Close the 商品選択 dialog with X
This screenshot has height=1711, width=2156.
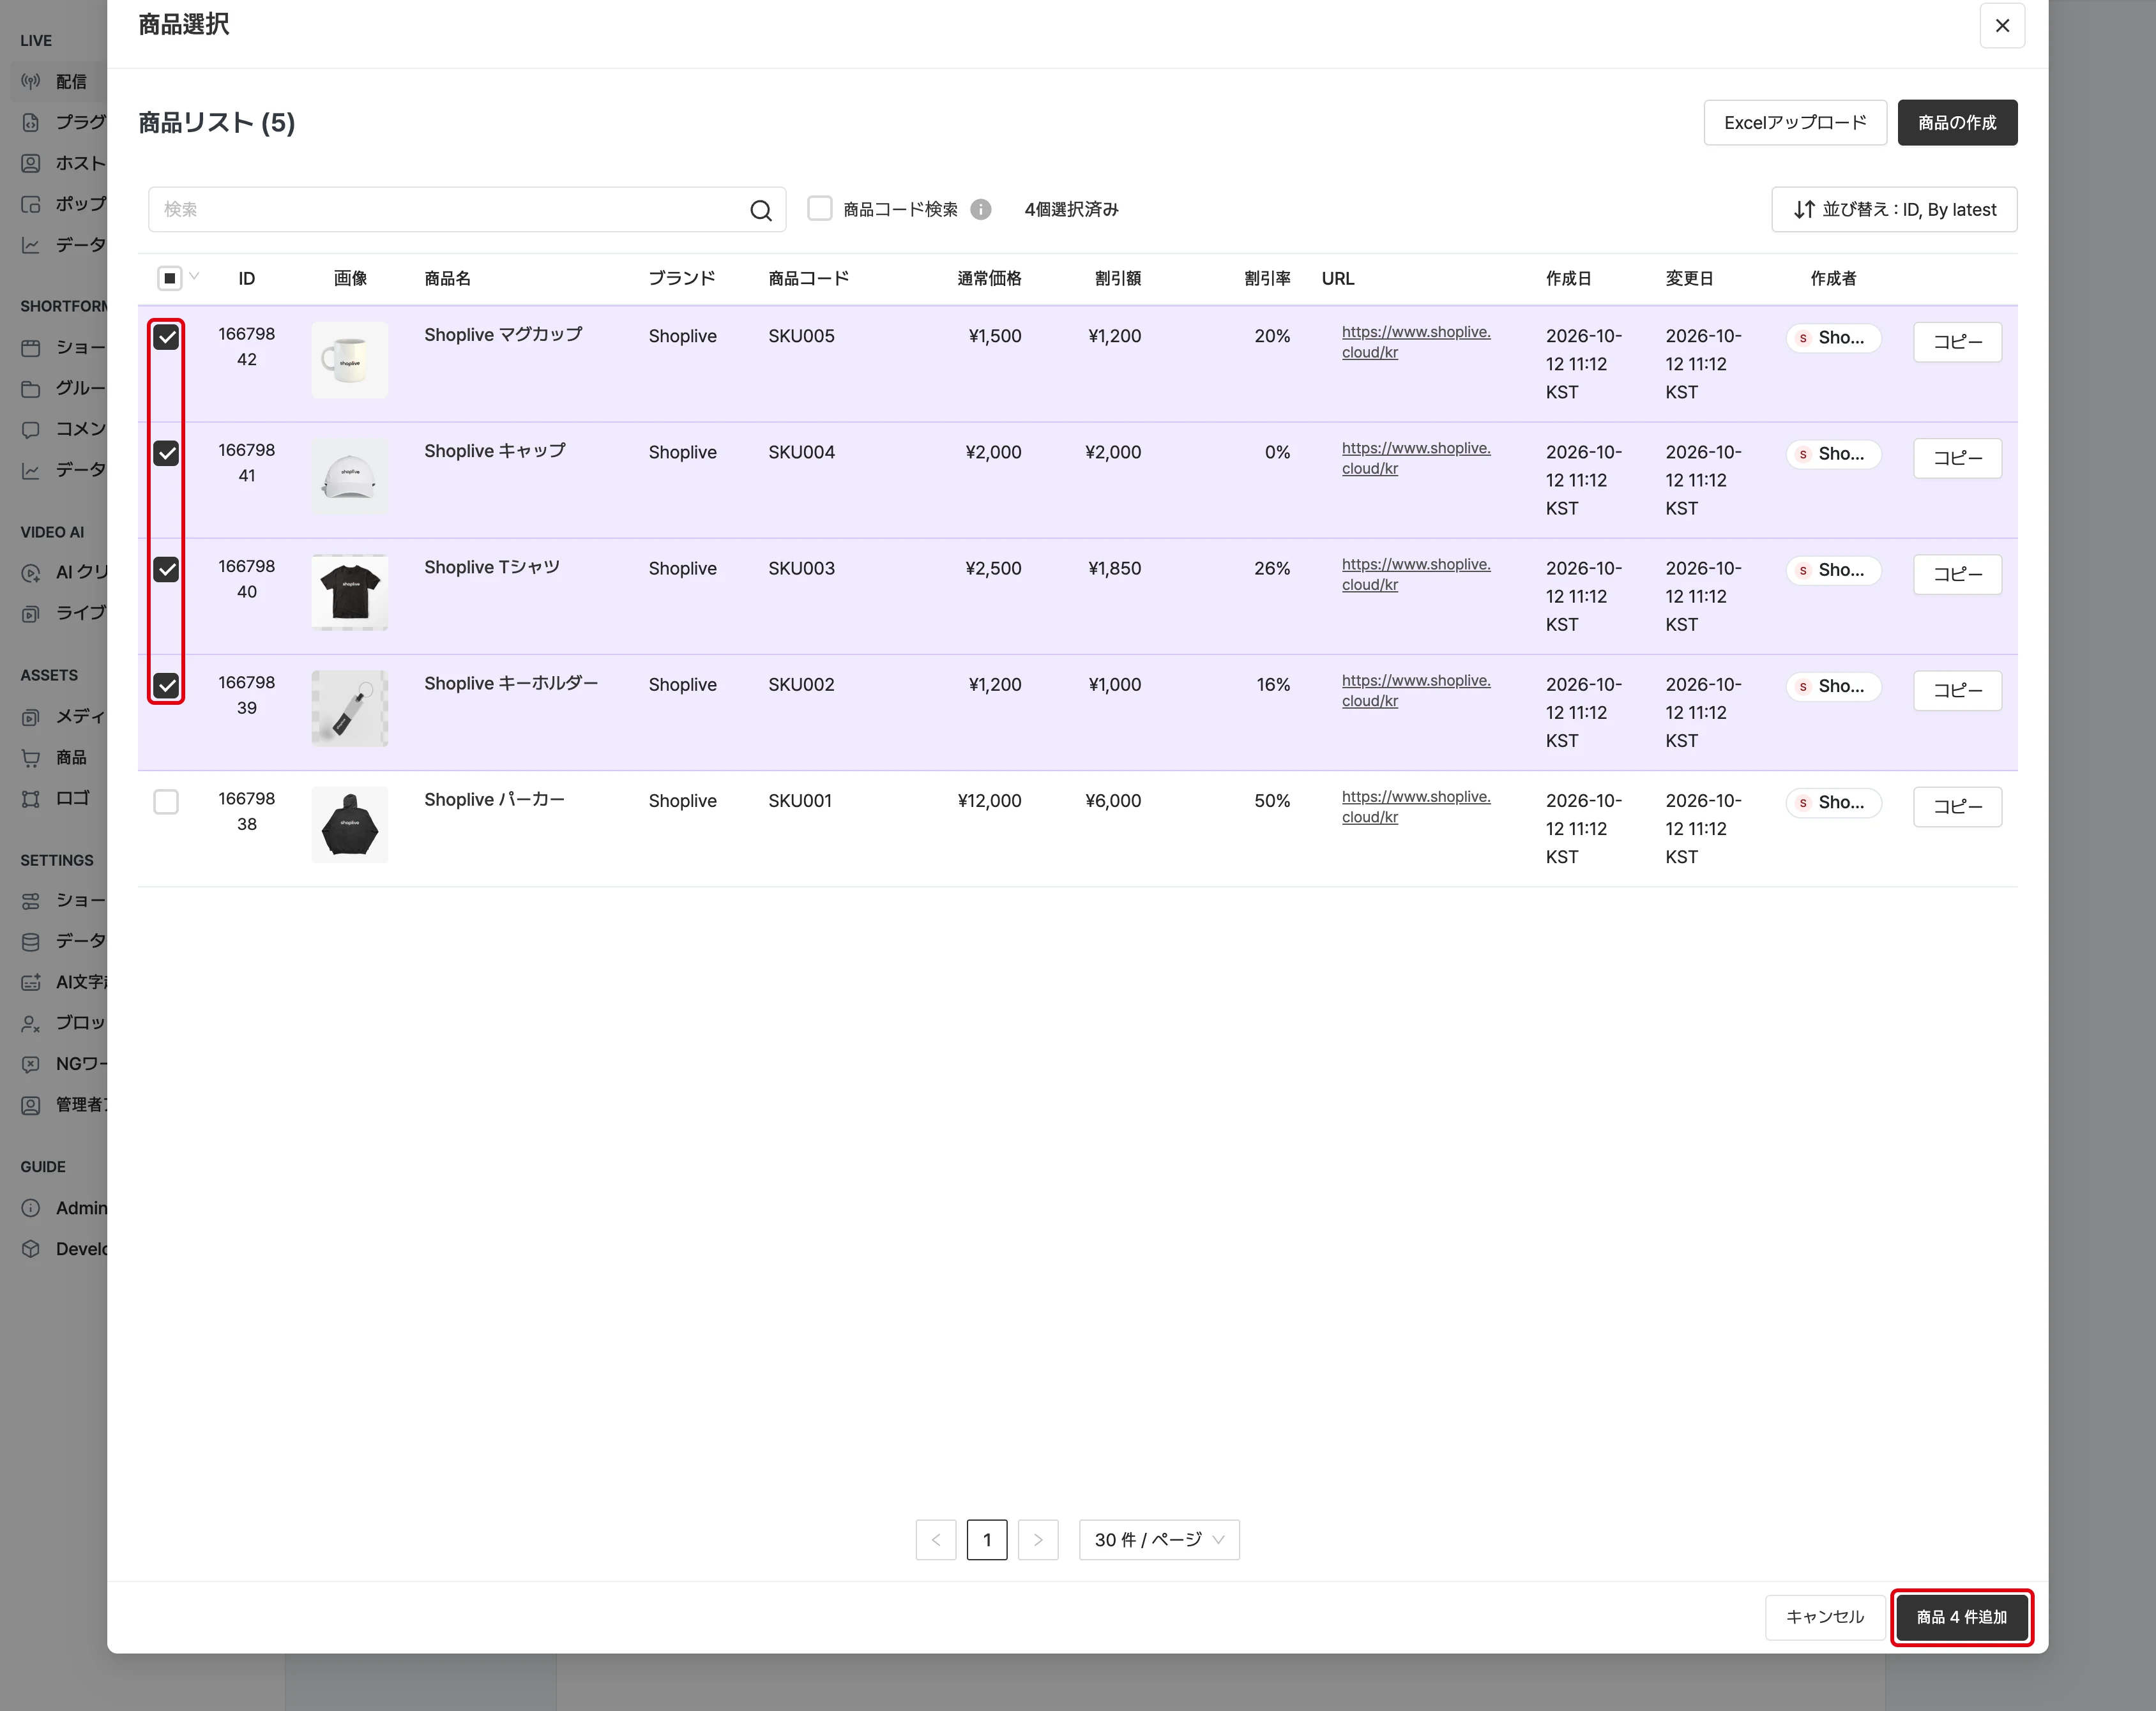click(x=2002, y=26)
